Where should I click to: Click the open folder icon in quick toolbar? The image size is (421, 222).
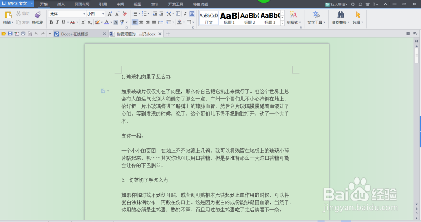(4, 34)
